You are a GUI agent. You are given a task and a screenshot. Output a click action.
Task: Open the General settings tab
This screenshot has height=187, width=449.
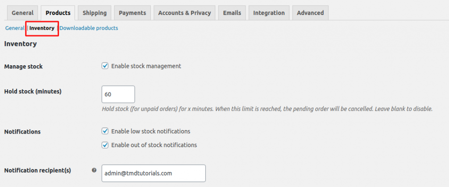click(x=22, y=13)
